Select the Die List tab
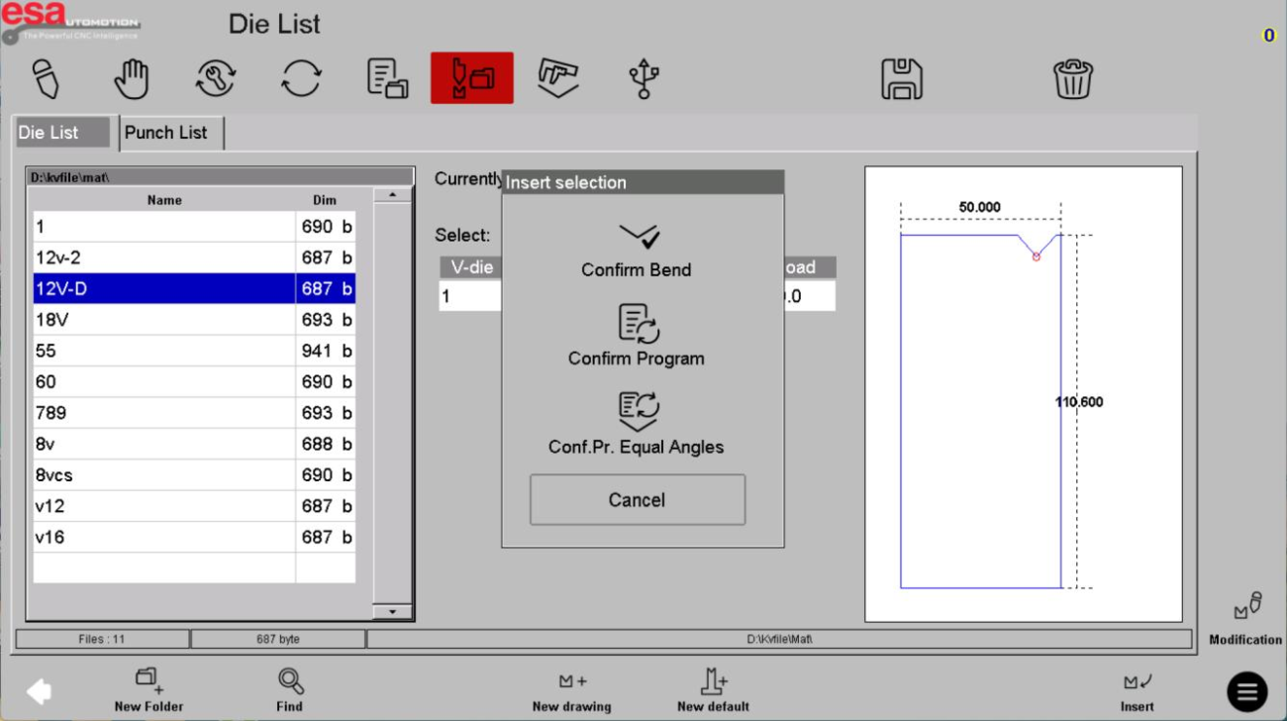The image size is (1287, 721). (61, 133)
